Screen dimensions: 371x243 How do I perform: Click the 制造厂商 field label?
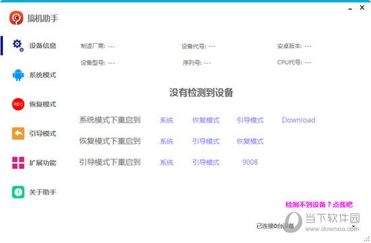pyautogui.click(x=93, y=46)
